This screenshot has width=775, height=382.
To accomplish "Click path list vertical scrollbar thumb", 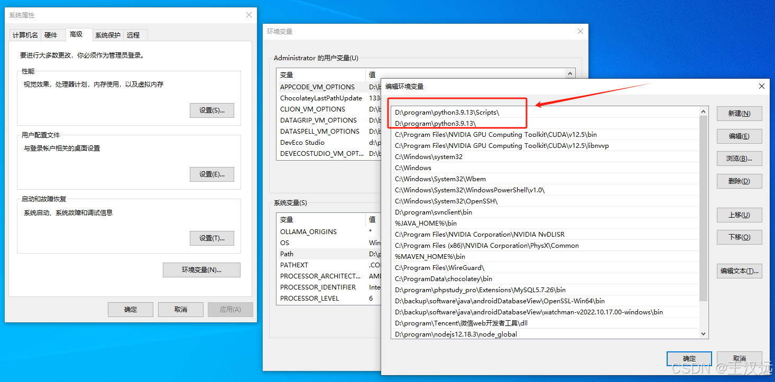I will pos(703,209).
